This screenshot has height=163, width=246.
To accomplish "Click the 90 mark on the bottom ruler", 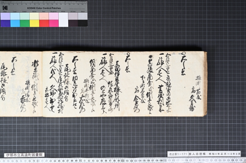I will (x=81, y=161).
